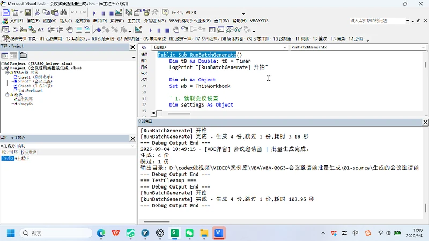Open the VBAYYDS menu
The height and width of the screenshot is (241, 429).
point(259,21)
